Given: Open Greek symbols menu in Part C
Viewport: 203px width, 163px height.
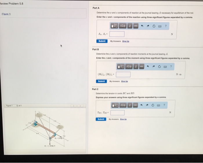Looking at the screenshot, I should click(123, 105).
